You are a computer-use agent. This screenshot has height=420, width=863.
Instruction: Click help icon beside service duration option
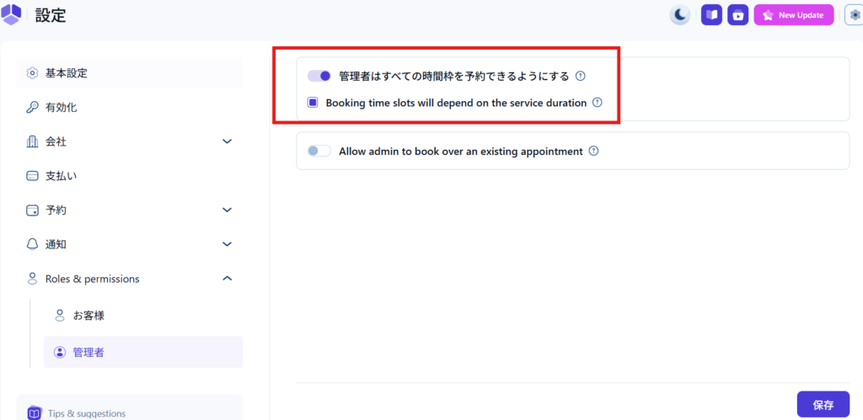598,103
